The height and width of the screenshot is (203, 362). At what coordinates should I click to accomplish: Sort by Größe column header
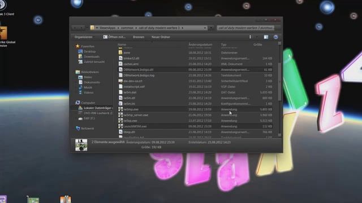(x=257, y=45)
